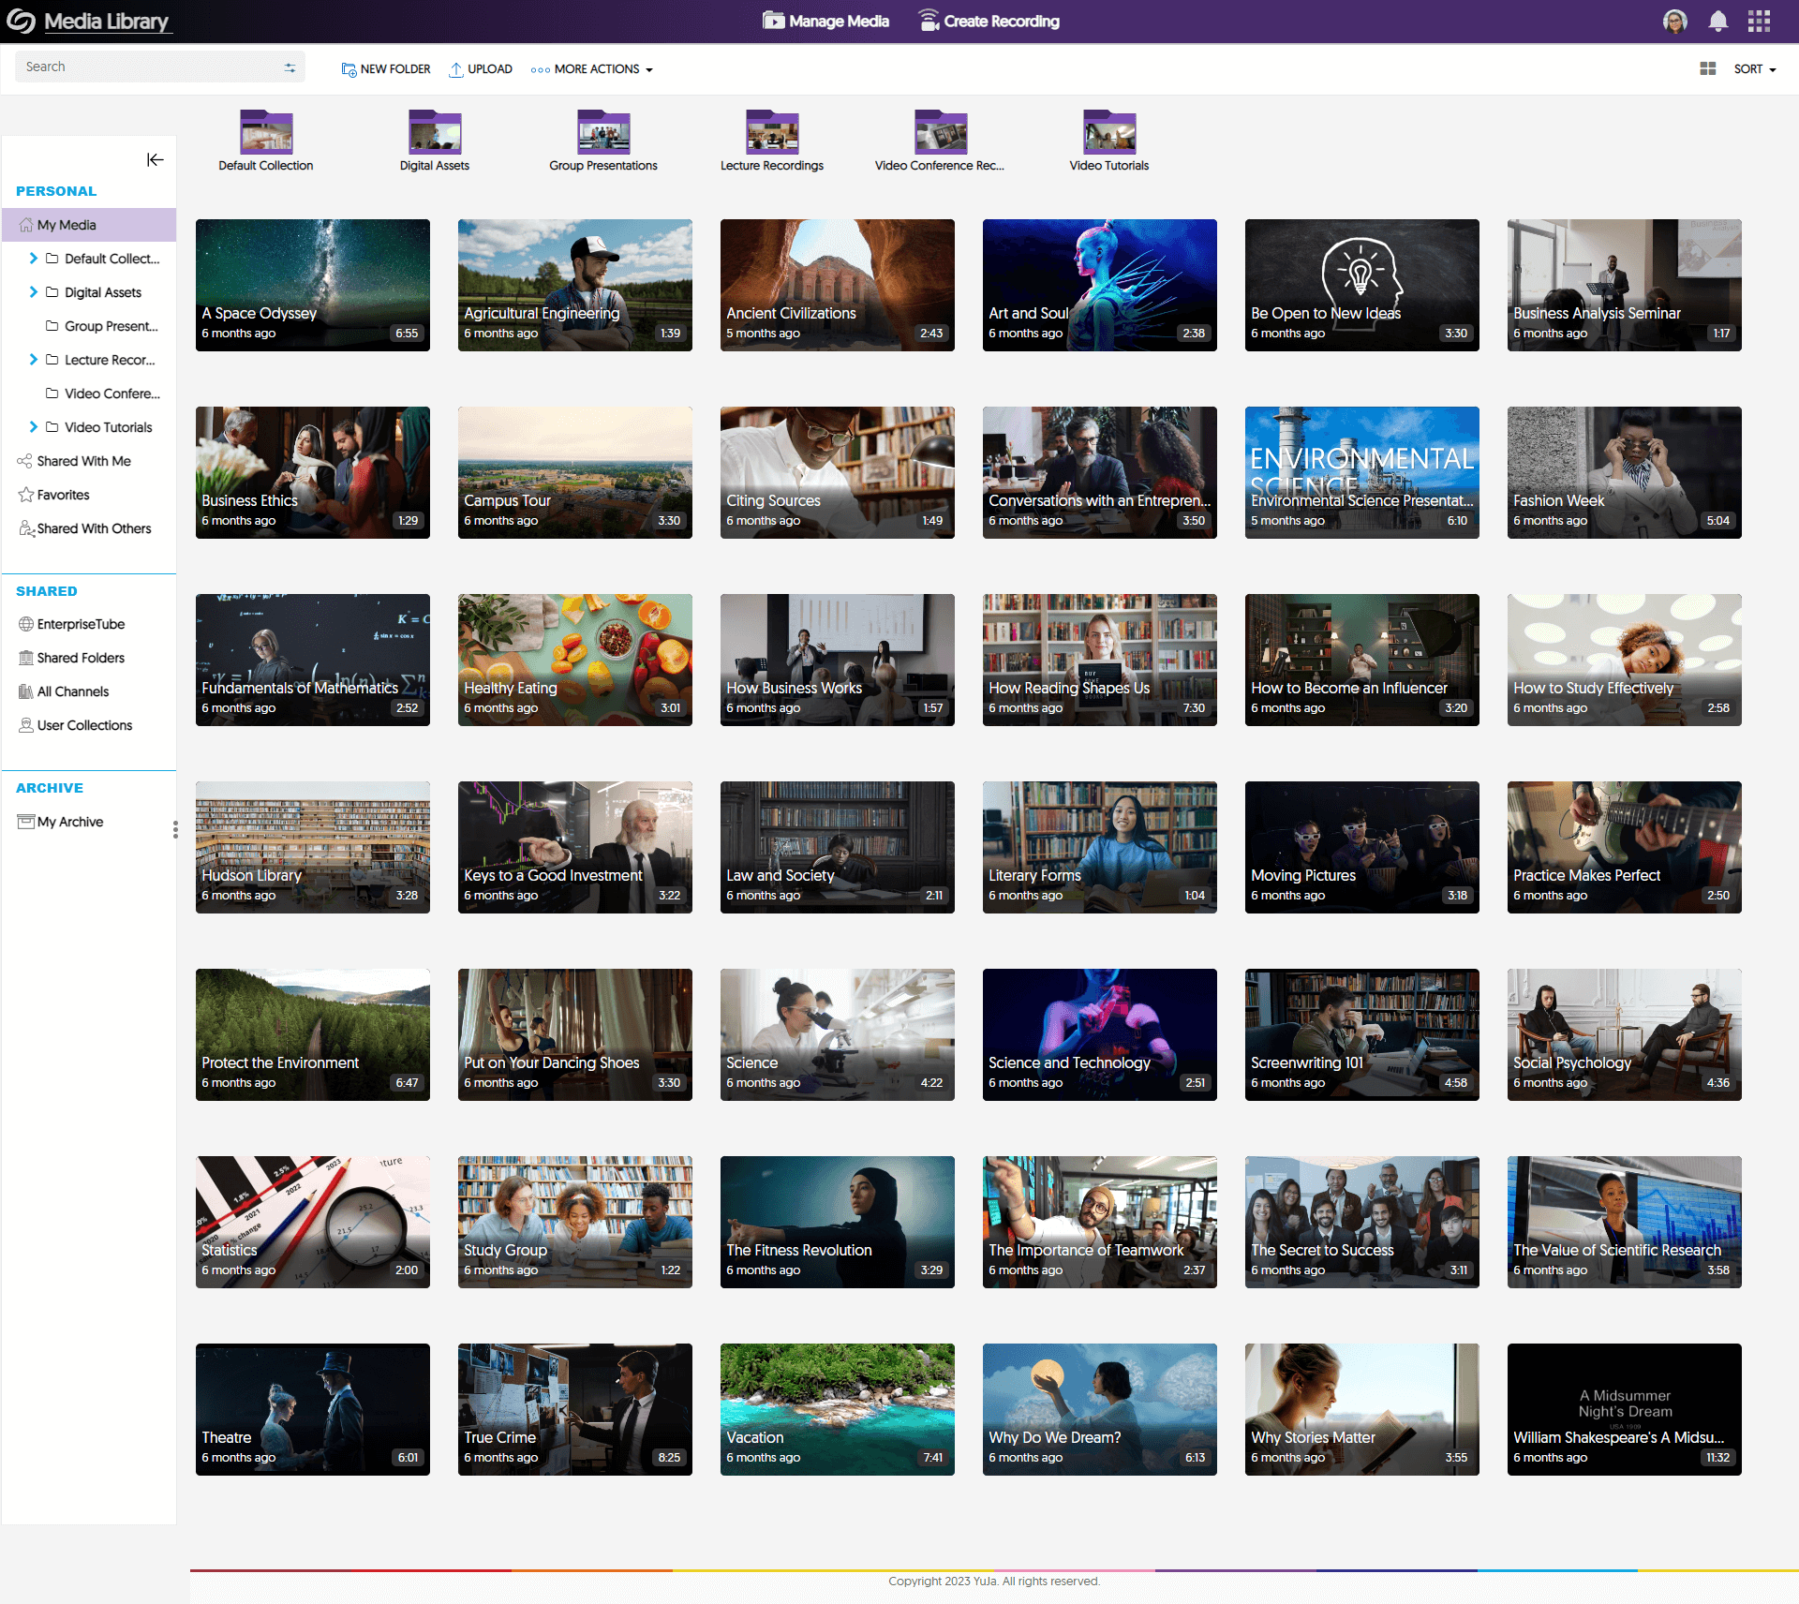Viewport: 1799px width, 1604px height.
Task: Click the EnterpriseTube globe icon
Action: [x=26, y=624]
